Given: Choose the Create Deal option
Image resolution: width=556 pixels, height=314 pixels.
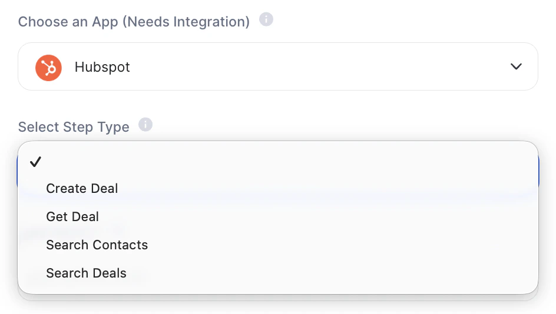Looking at the screenshot, I should pos(82,189).
